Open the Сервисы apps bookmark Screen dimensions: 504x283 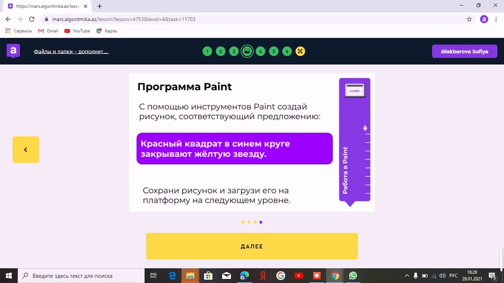(19, 31)
